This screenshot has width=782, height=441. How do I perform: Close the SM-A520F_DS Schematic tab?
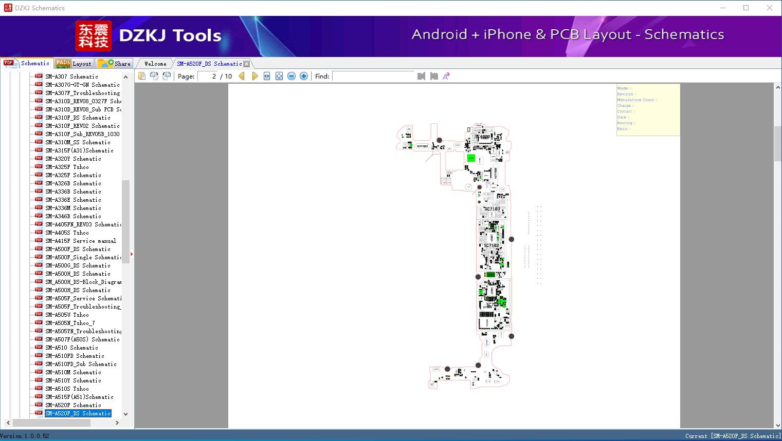click(246, 64)
